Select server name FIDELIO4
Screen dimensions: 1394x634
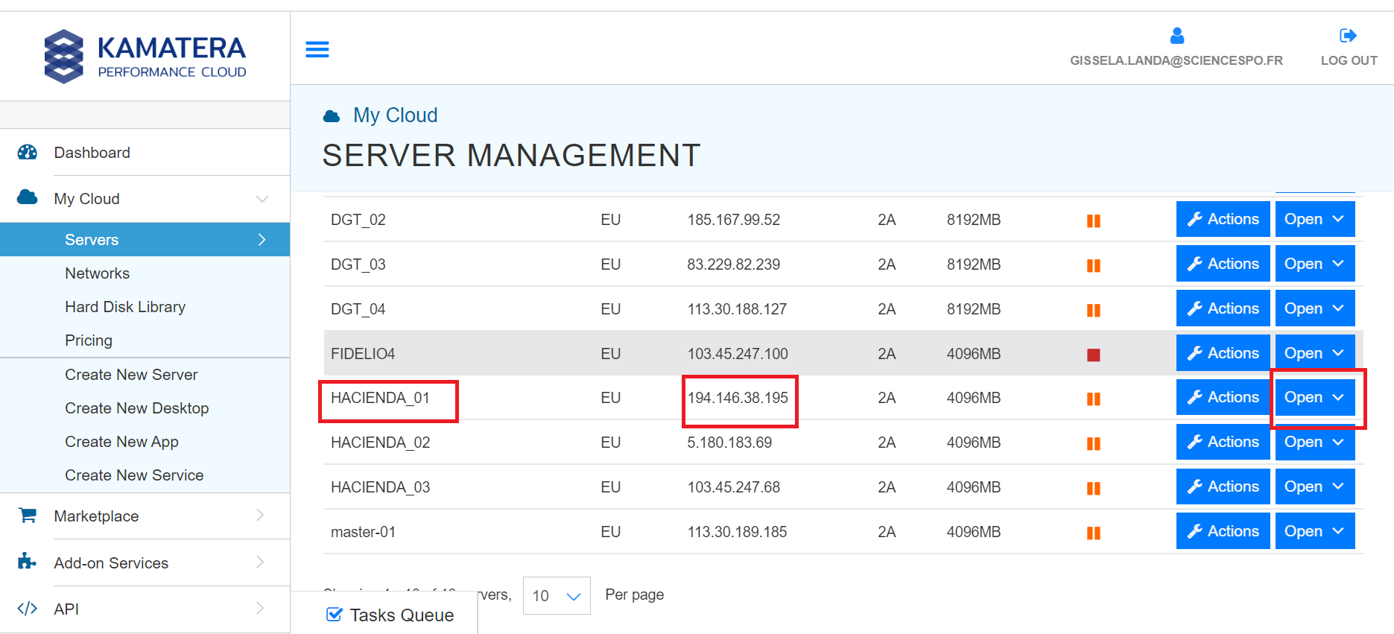pos(363,354)
